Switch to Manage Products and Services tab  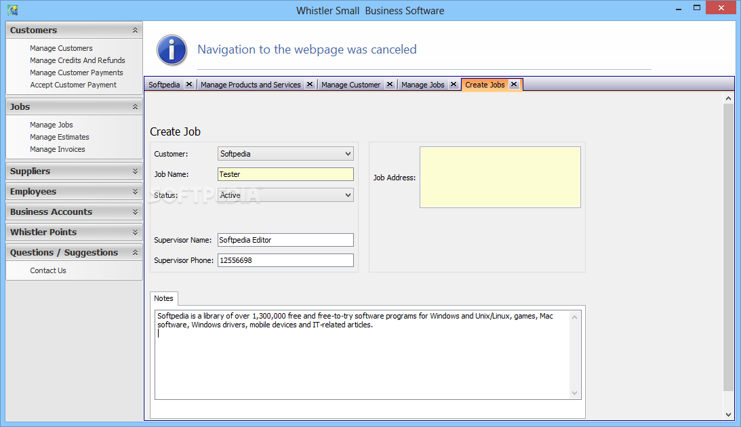(x=250, y=85)
